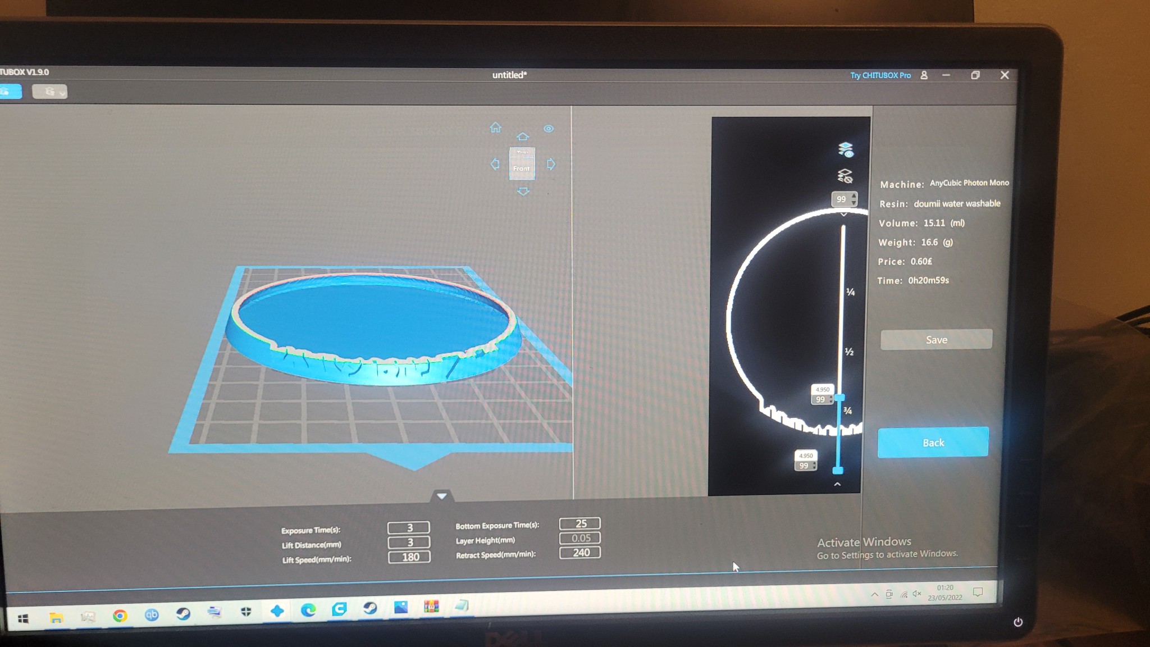Save the sliced file
The image size is (1150, 647).
(x=936, y=340)
